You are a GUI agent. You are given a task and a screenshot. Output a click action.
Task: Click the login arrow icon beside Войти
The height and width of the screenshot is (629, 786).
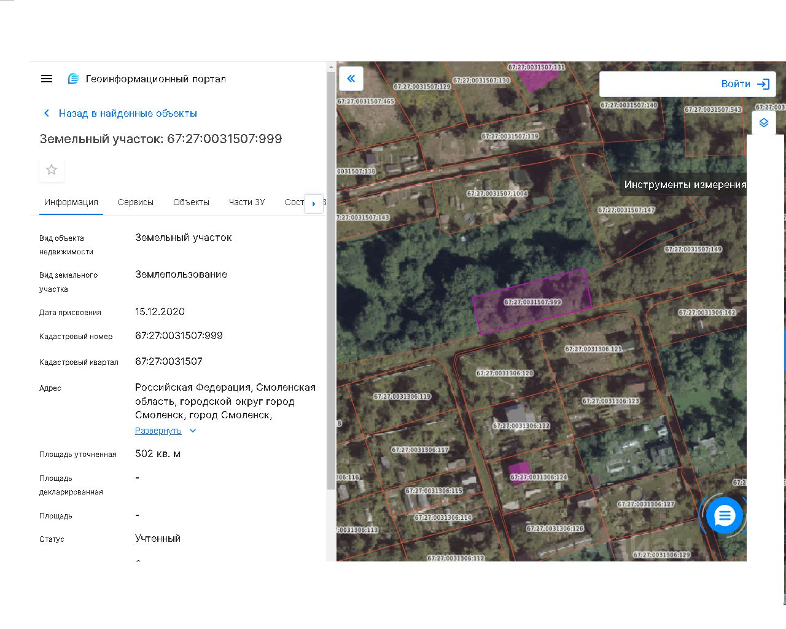point(763,84)
